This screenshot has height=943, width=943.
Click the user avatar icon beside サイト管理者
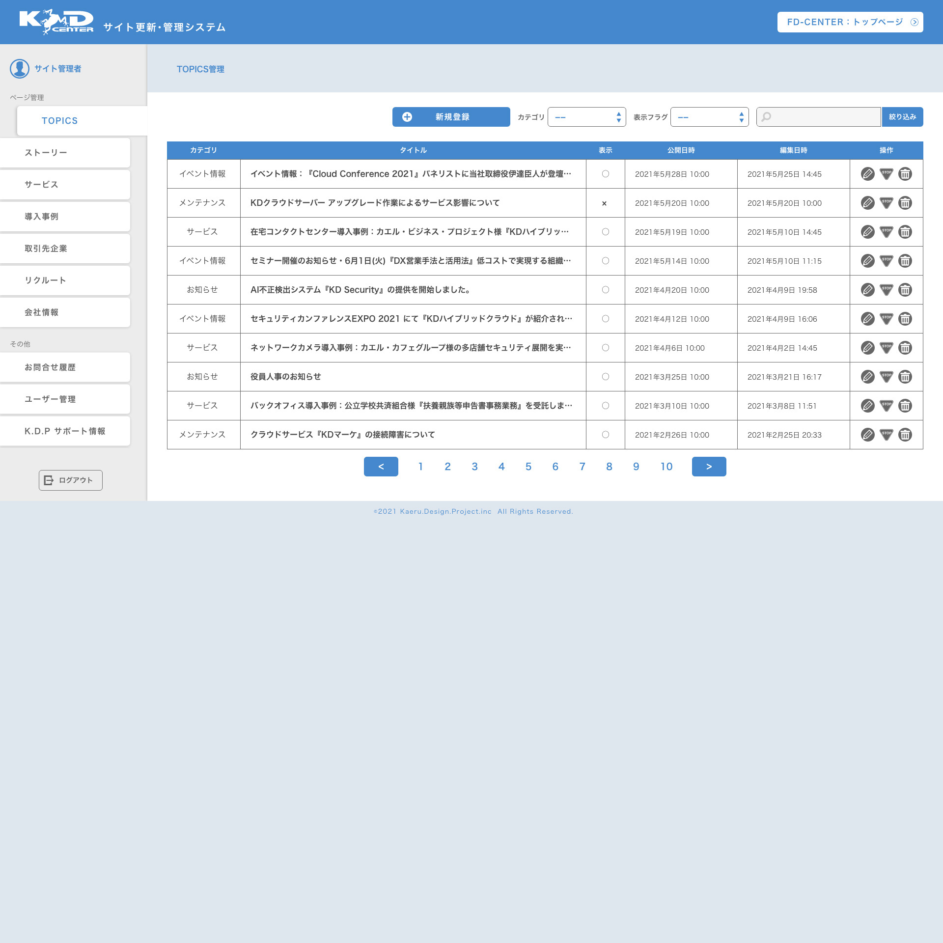coord(20,69)
